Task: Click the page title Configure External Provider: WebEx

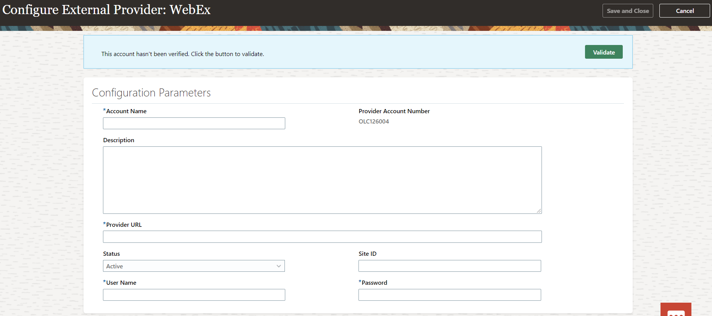Action: pyautogui.click(x=106, y=10)
